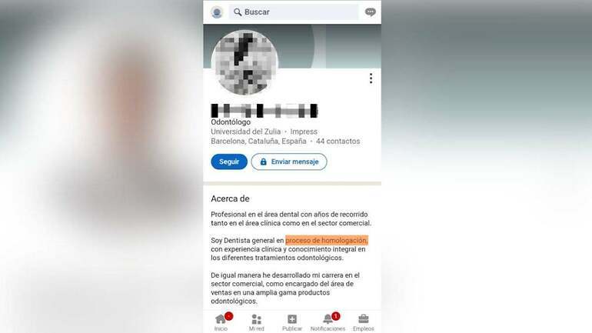Open Universidad del Zulia link
The height and width of the screenshot is (333, 592).
tap(246, 132)
